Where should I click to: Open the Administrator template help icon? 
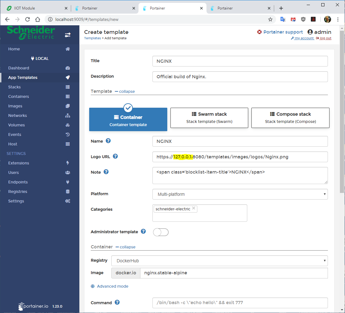(x=143, y=231)
